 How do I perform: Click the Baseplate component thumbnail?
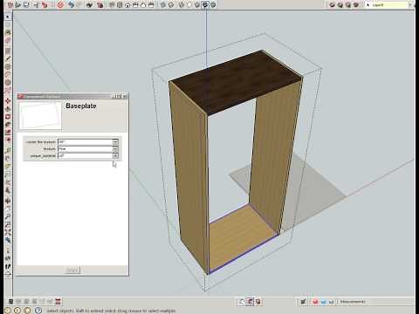40,115
